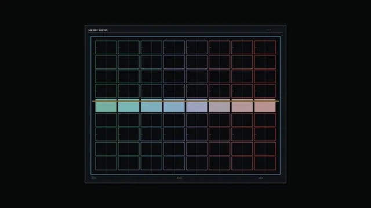
Task: Click the white panel title at top-left
Action: (x=98, y=30)
